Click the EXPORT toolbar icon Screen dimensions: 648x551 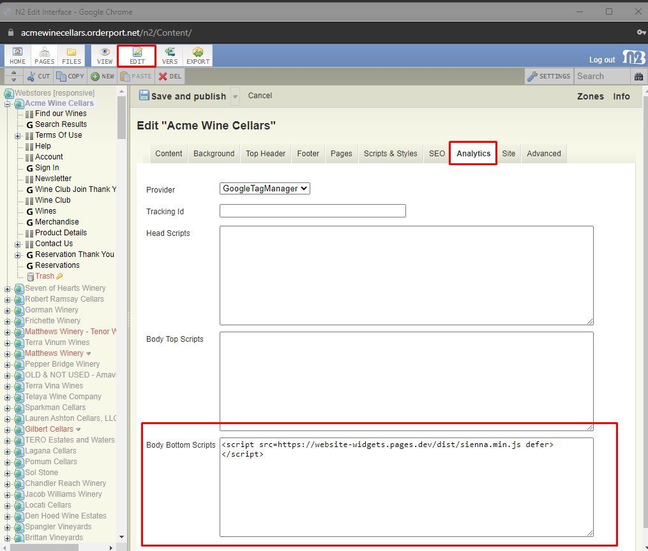coord(198,55)
